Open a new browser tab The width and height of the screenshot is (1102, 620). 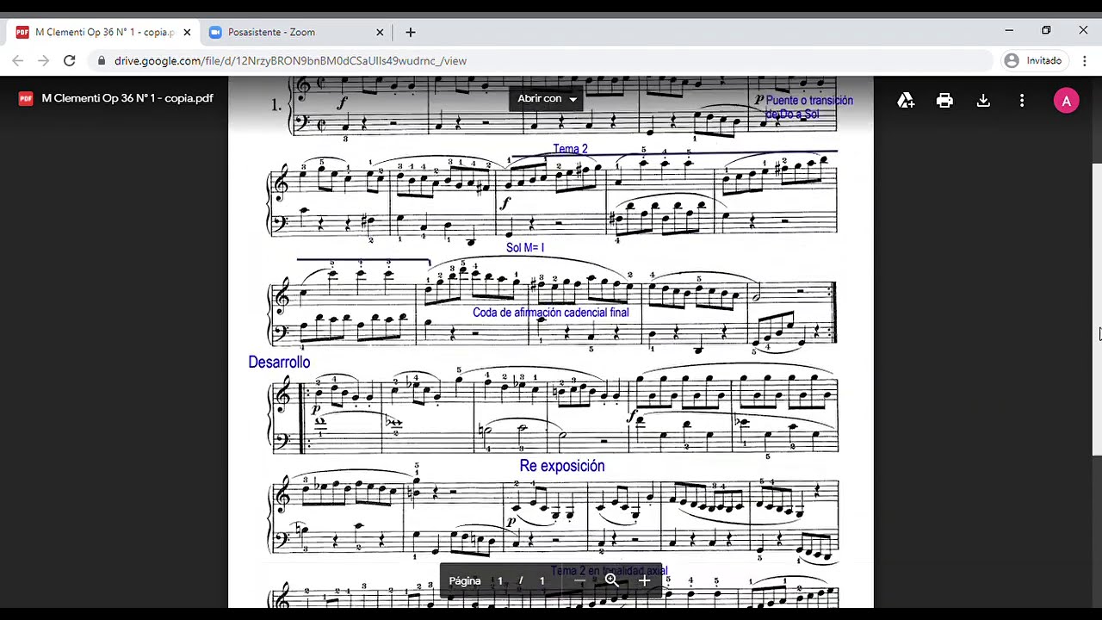click(x=411, y=32)
